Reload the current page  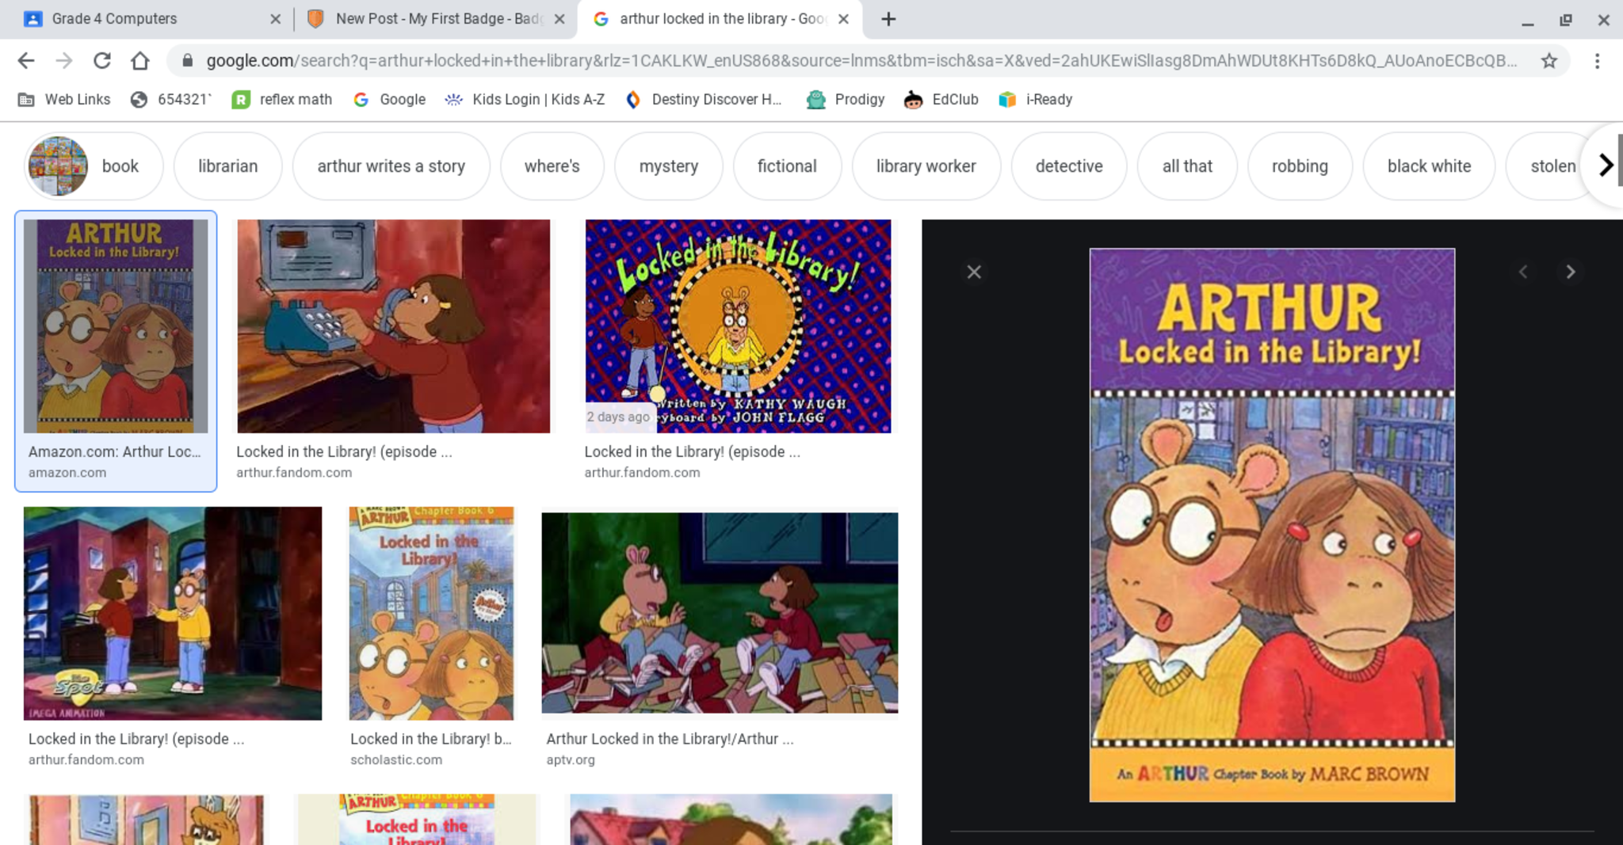(x=101, y=61)
